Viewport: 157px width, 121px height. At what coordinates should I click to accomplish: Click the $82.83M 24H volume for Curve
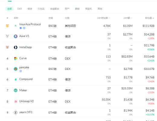(x=127, y=57)
